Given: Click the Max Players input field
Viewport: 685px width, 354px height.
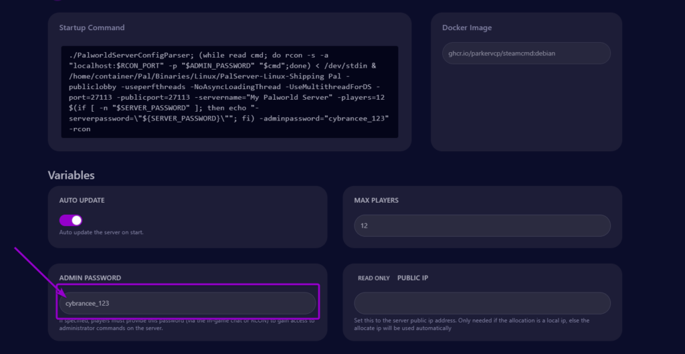Looking at the screenshot, I should (x=482, y=226).
